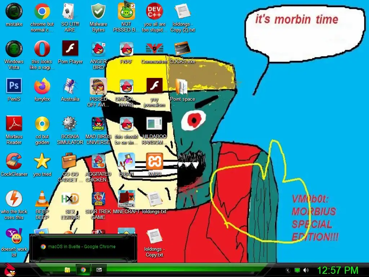
Task: Open 'loldongs - Copy (2).txt' file
Action: [182, 12]
